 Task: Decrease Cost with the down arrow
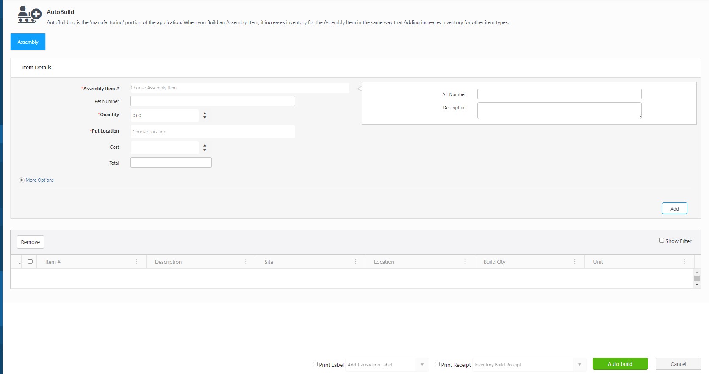pos(205,150)
